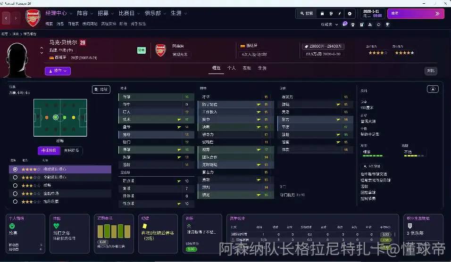This screenshot has height=262, width=451.
Task: Select the 生涯 player tab
Action: tap(262, 68)
